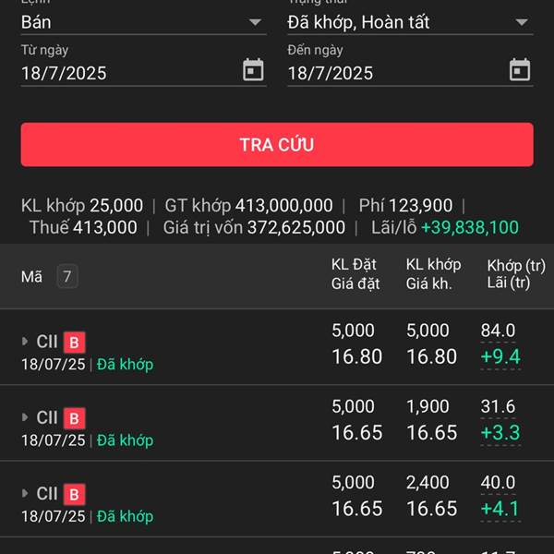Tap the 40.0 matched value
Viewport: 554px width, 554px height.
pyautogui.click(x=498, y=482)
